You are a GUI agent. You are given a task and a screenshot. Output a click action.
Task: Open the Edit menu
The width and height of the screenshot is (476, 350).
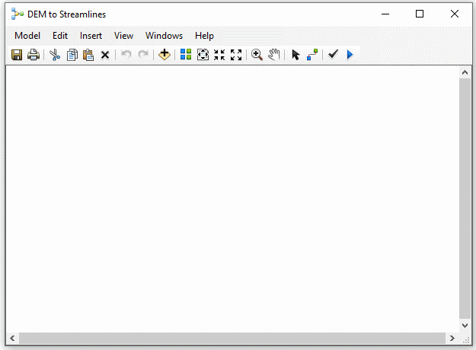coord(60,36)
